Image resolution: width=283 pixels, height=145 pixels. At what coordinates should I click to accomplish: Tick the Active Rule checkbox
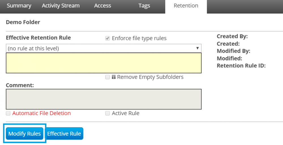coord(108,113)
